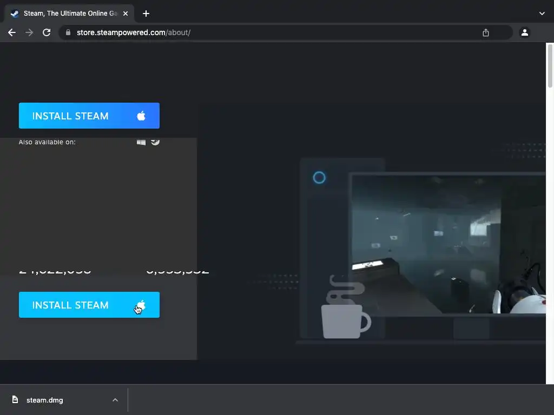The image size is (554, 415).
Task: Open a new browser tab
Action: 146,14
